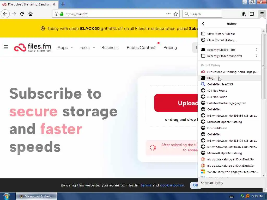Screen dimensions: 267x200
Task: Open Firefox home page button
Action: pyautogui.click(x=31, y=14)
